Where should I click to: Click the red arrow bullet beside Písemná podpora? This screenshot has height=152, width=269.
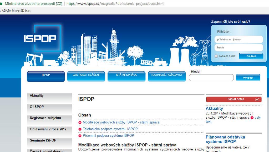80,136
